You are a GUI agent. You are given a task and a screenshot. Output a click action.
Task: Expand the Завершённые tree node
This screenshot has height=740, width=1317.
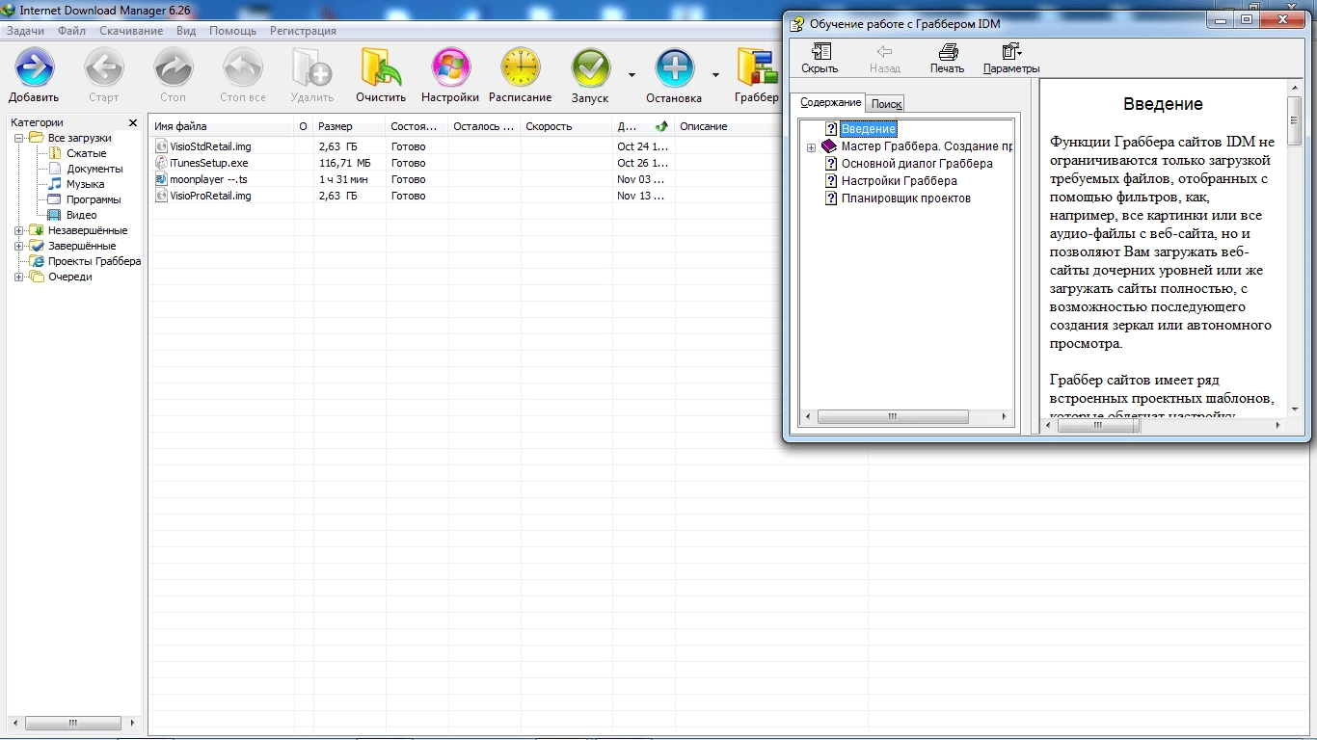coord(19,246)
